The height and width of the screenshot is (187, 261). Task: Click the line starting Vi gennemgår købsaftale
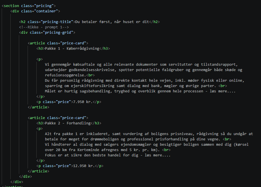click(x=141, y=64)
